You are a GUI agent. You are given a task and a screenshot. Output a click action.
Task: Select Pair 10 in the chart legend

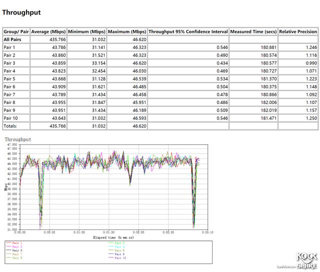pos(120,258)
